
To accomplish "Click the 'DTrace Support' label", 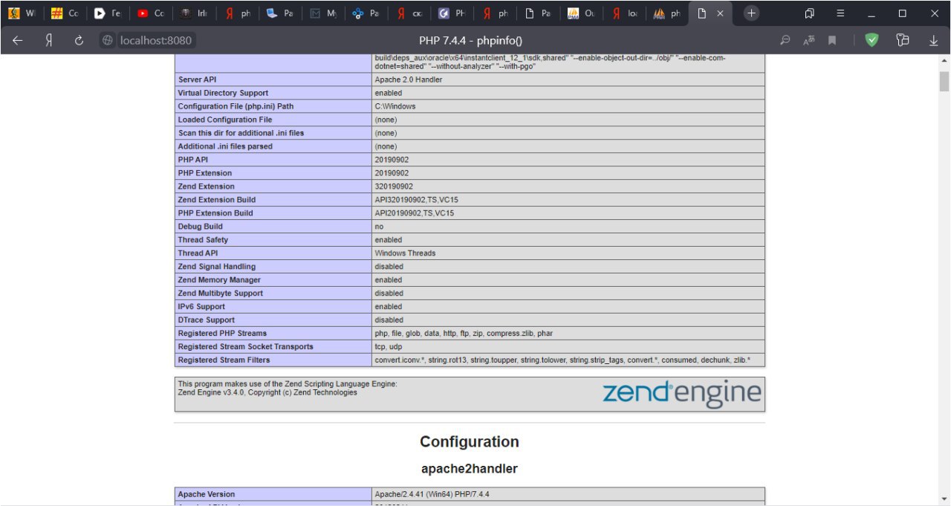I will tap(207, 320).
